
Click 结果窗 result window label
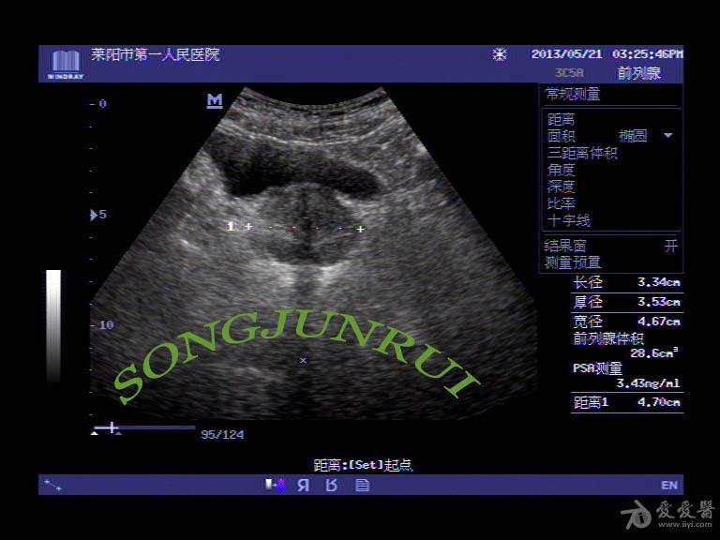564,247
